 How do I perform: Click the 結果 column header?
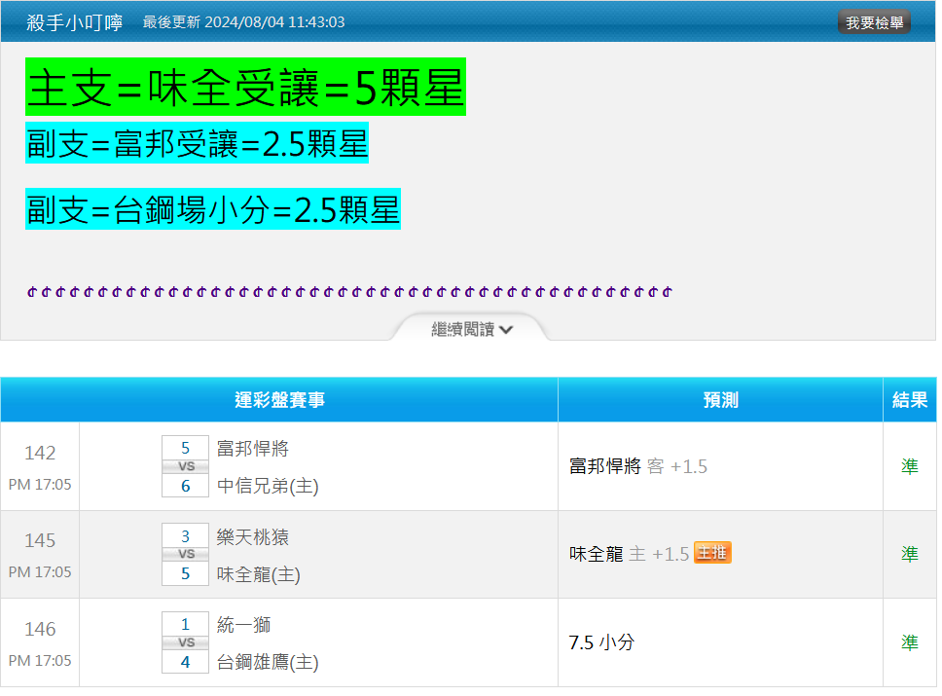tap(910, 400)
